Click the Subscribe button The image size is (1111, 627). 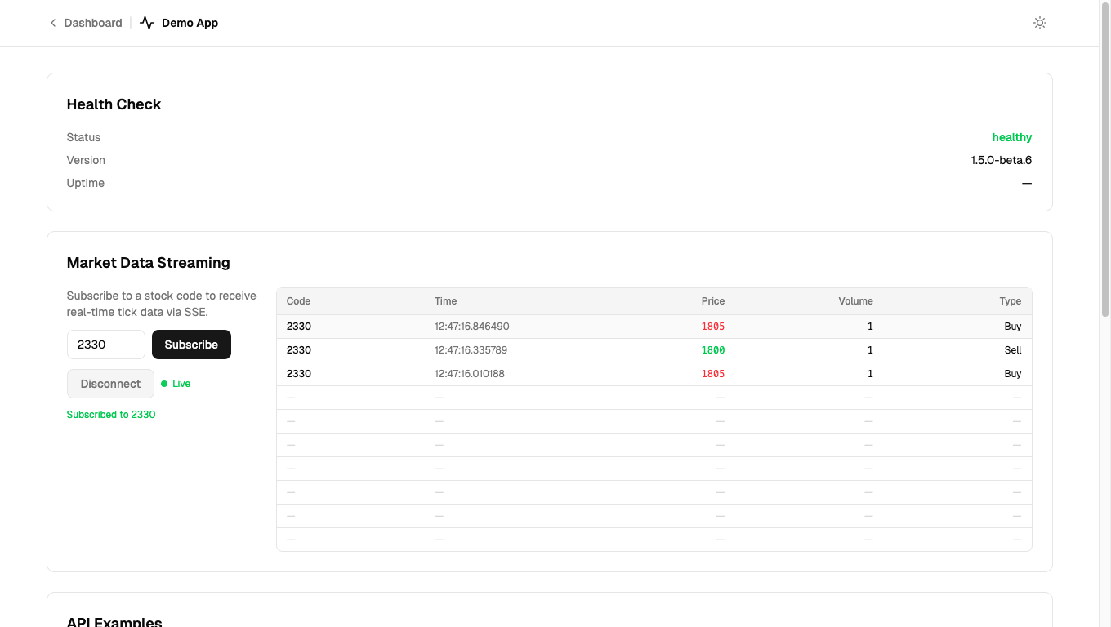[191, 345]
